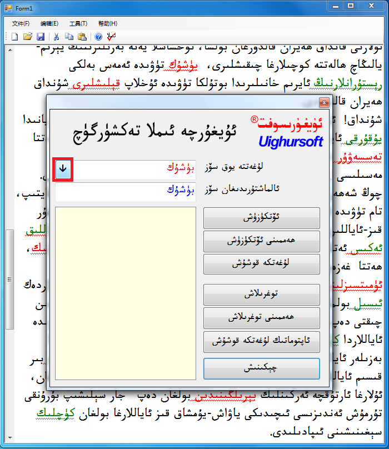The width and height of the screenshot is (389, 449).
Task: Click the vertical scrollbar thumb of the editor
Action: [x=10, y=279]
